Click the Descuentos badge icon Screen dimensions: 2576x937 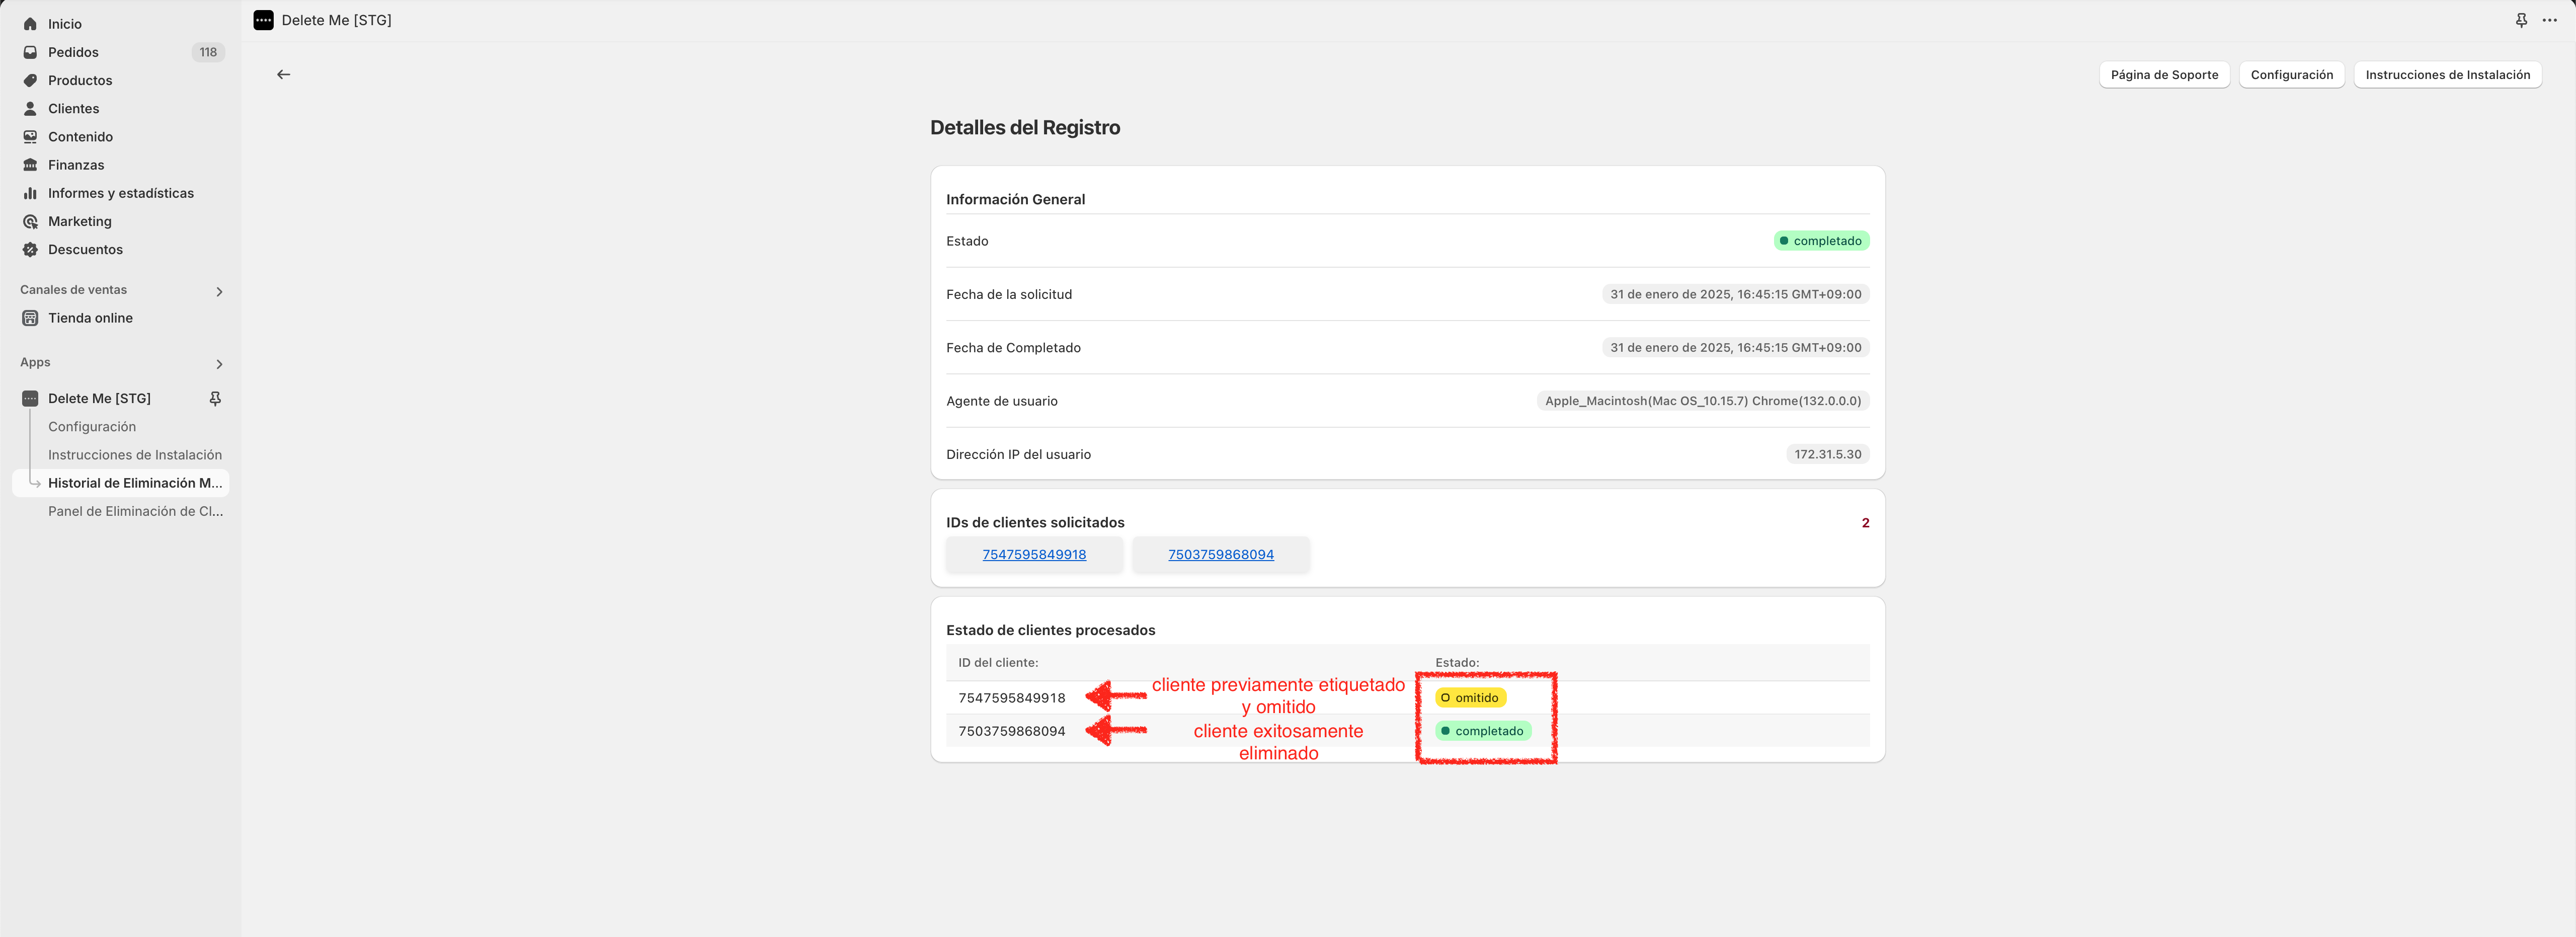[30, 249]
